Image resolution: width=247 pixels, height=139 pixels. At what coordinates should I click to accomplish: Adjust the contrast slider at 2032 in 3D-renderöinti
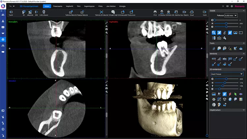(x=226, y=79)
